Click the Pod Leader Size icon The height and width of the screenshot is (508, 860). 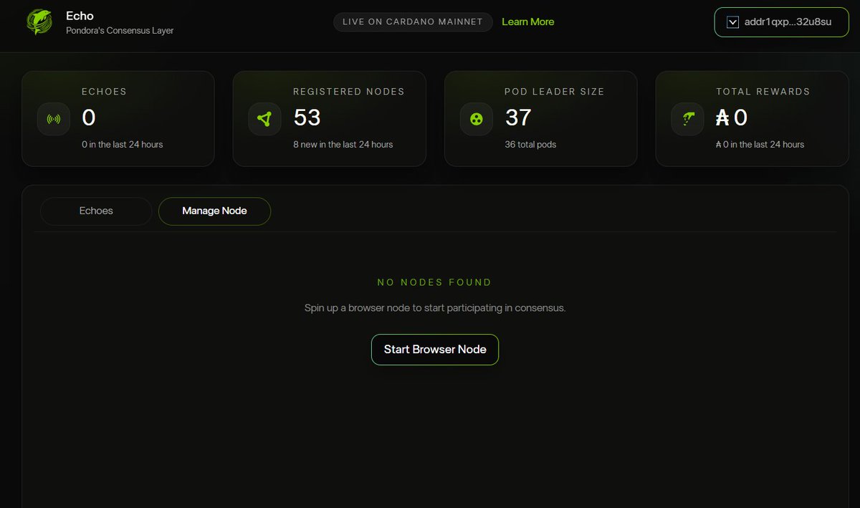[476, 119]
